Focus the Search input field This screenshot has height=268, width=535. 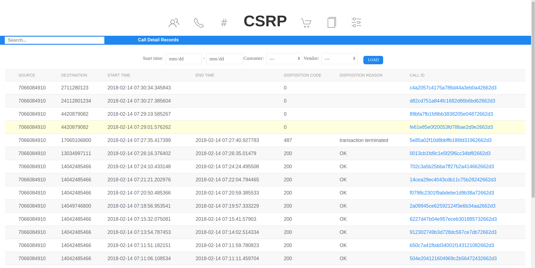(x=54, y=40)
